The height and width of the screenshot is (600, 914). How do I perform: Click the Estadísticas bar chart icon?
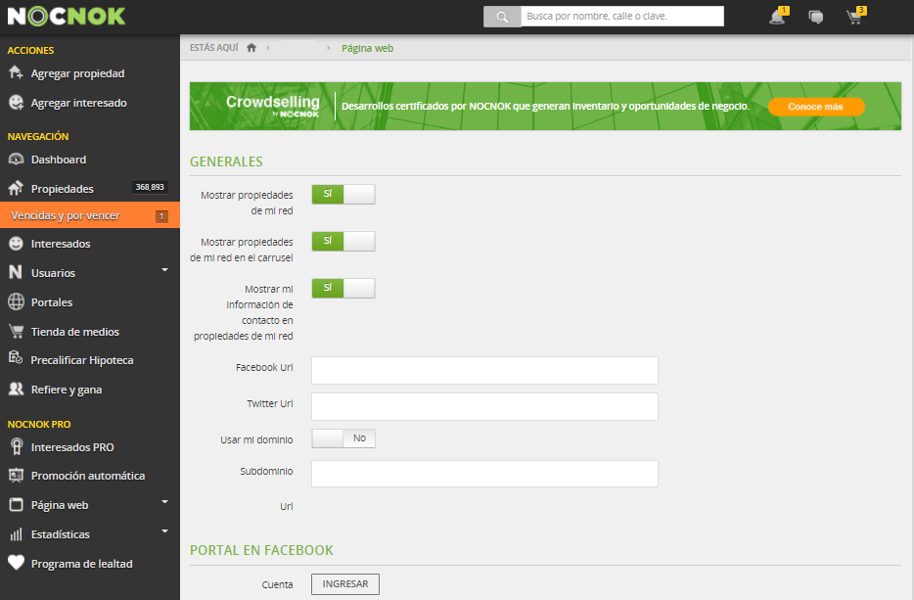16,534
